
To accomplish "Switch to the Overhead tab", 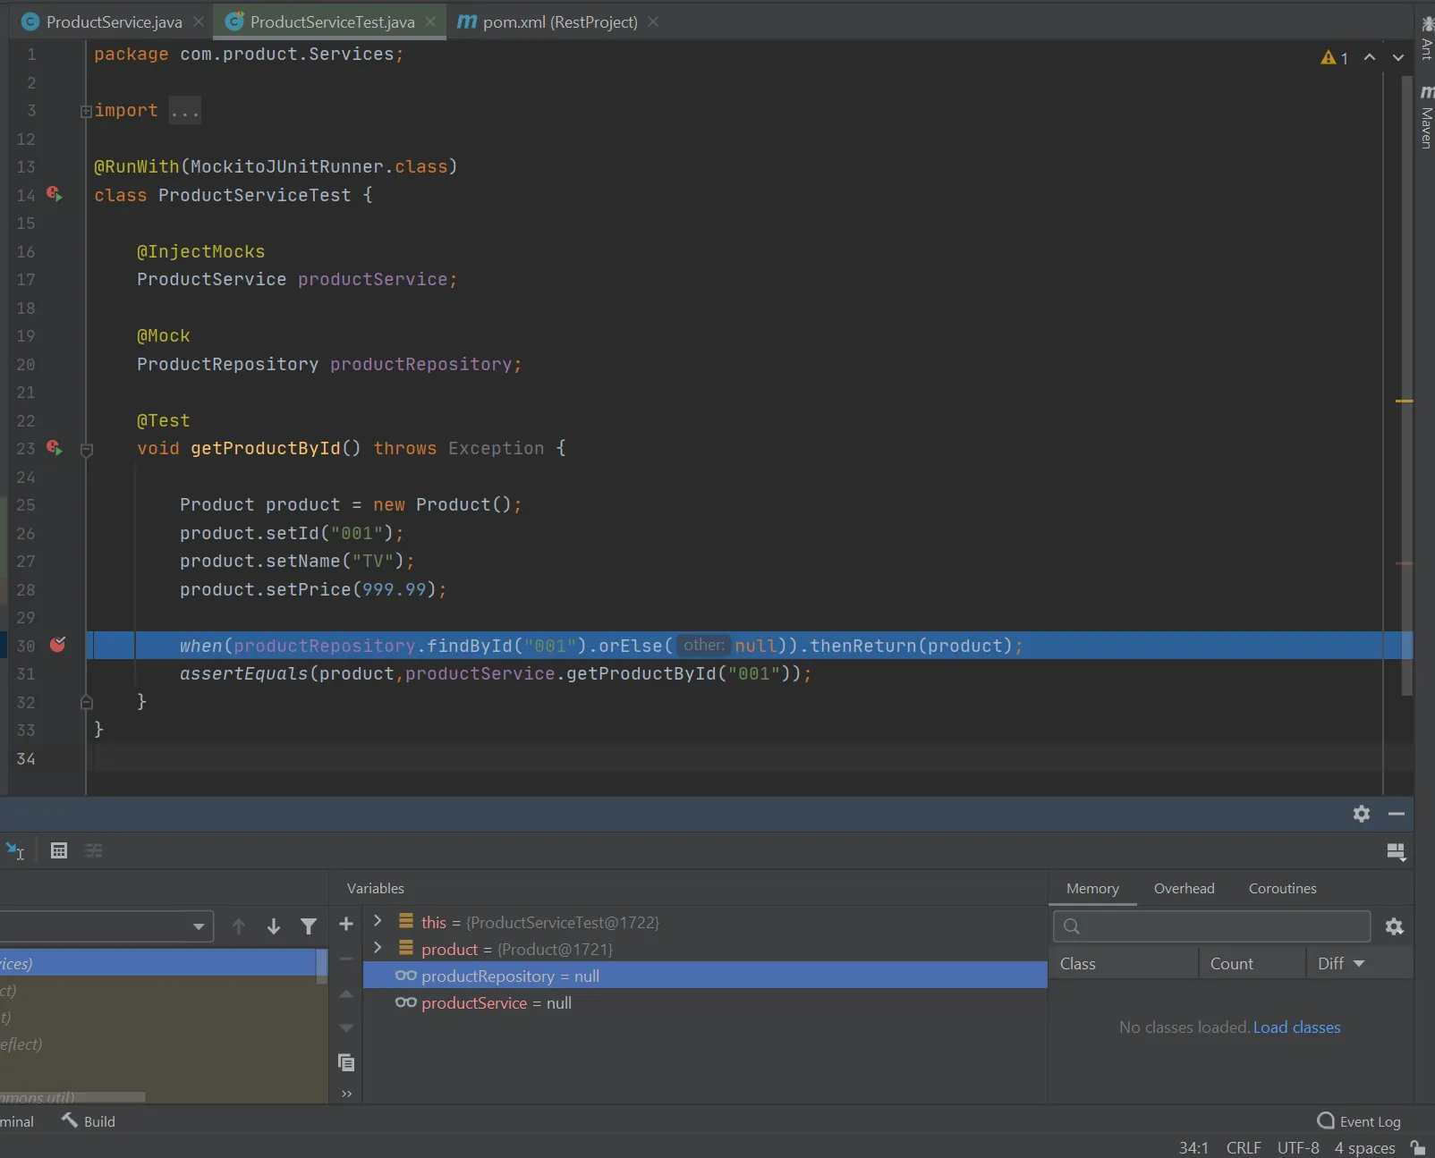I will (1184, 888).
